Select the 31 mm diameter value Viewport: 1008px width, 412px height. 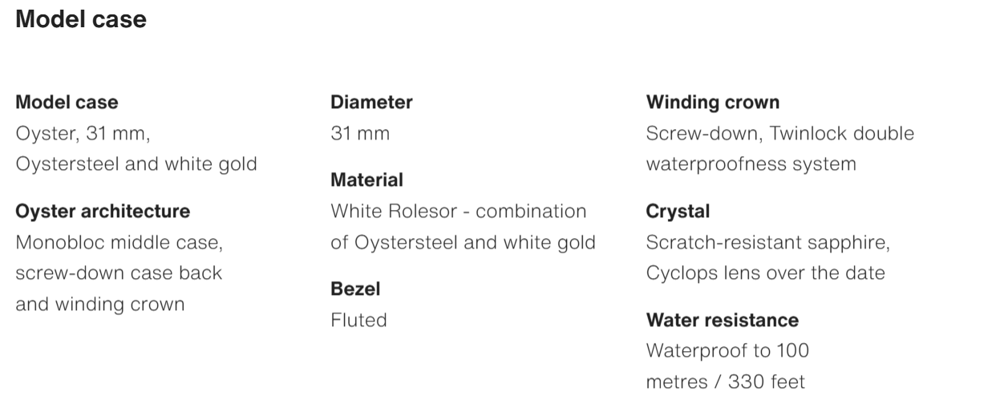(360, 133)
